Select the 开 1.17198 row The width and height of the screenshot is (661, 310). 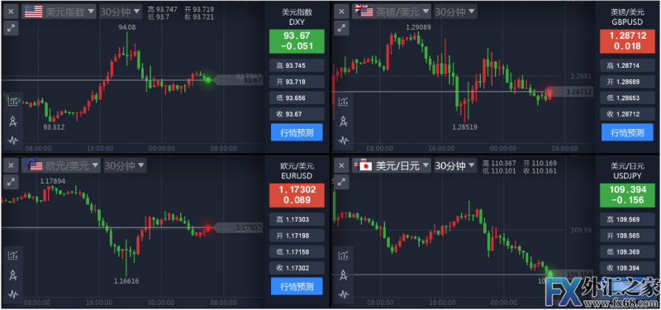click(297, 236)
